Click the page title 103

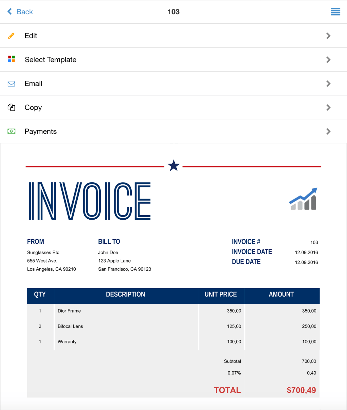(173, 12)
